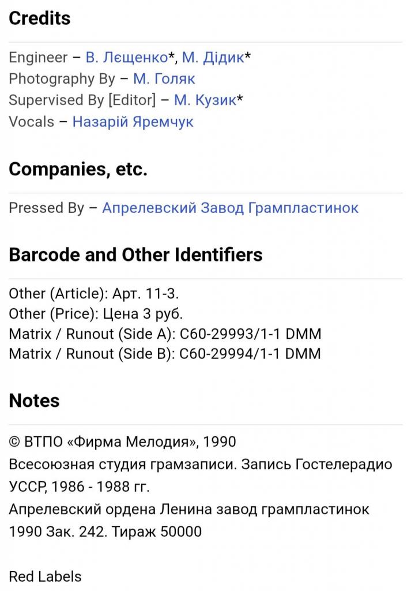The image size is (411, 591).
Task: Open photographer М. Голяк's link
Action: pos(164,78)
